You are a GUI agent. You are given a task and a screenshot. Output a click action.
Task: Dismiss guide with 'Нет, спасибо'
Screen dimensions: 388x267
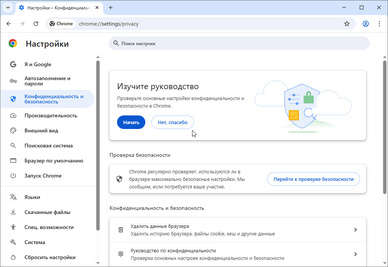pos(172,122)
